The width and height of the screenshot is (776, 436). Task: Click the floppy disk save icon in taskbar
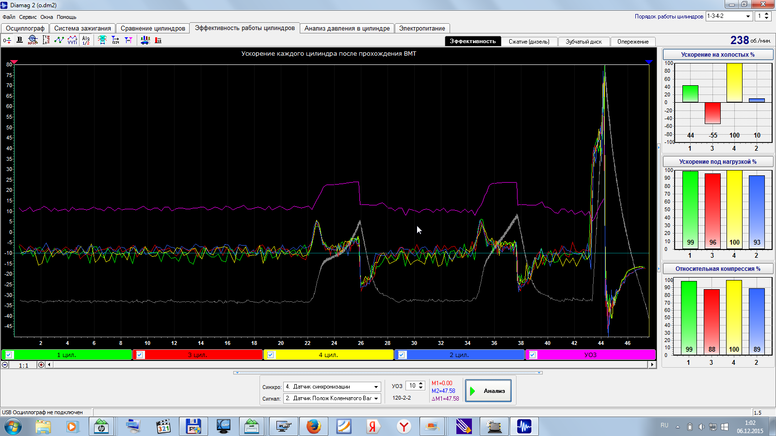coord(194,427)
